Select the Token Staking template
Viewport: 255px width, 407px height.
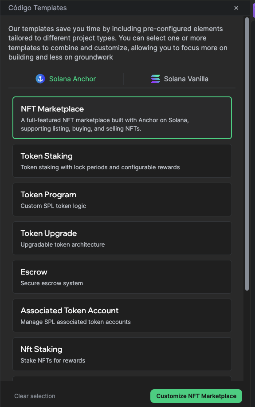tap(122, 161)
